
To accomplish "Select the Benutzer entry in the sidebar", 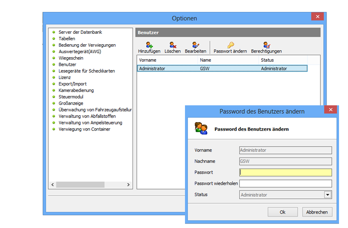I will coord(67,65).
